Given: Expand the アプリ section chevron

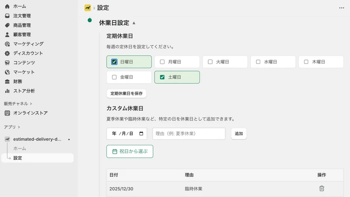Looking at the screenshot, I should [x=19, y=127].
